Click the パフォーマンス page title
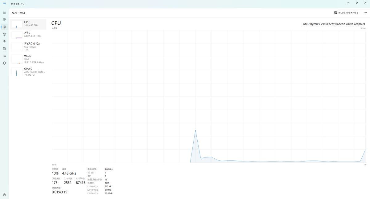370x199 pixels. (18, 13)
